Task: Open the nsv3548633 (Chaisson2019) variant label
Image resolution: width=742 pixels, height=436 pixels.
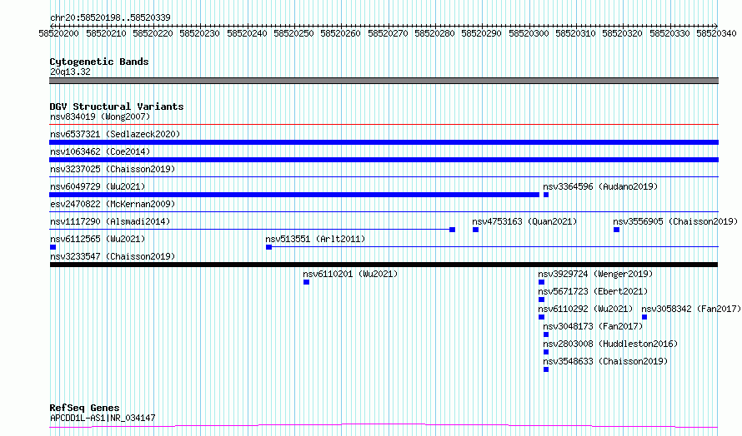Action: tap(605, 361)
